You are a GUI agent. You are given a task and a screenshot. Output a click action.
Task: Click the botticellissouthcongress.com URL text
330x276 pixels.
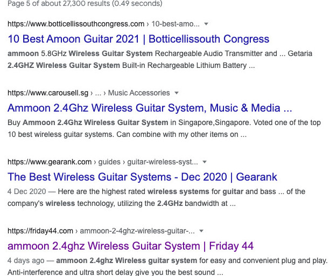76,24
